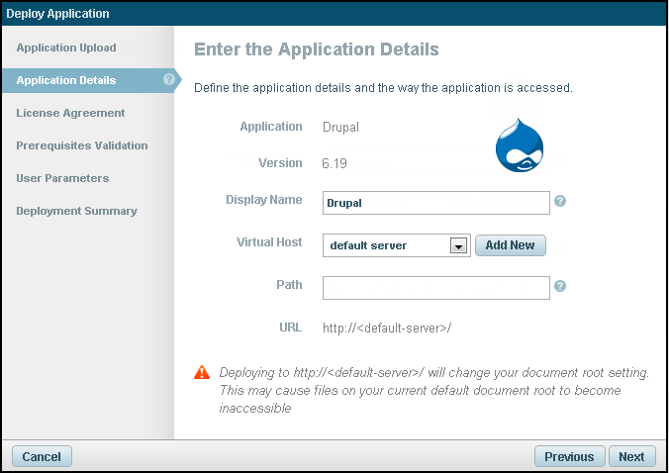Click the http://<default-server>/ URL text

pos(387,328)
